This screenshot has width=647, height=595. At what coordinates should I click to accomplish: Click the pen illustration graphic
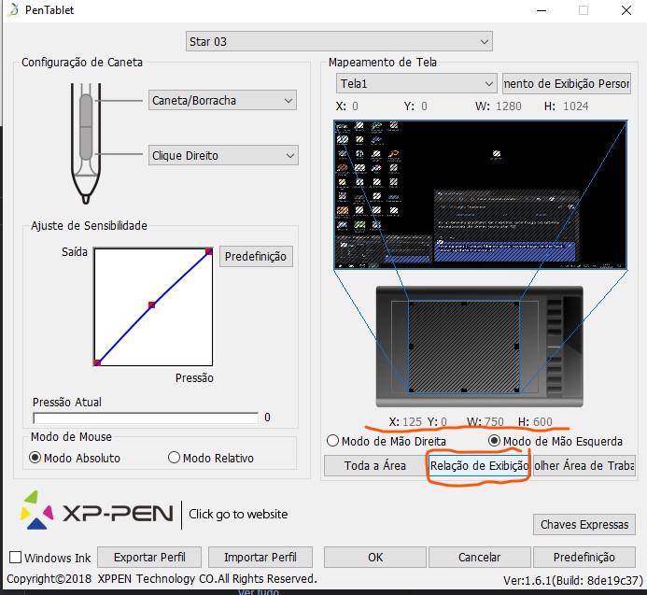pyautogui.click(x=86, y=140)
